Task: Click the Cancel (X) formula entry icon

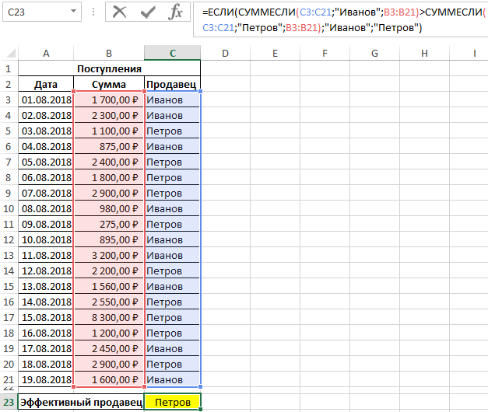Action: point(119,12)
